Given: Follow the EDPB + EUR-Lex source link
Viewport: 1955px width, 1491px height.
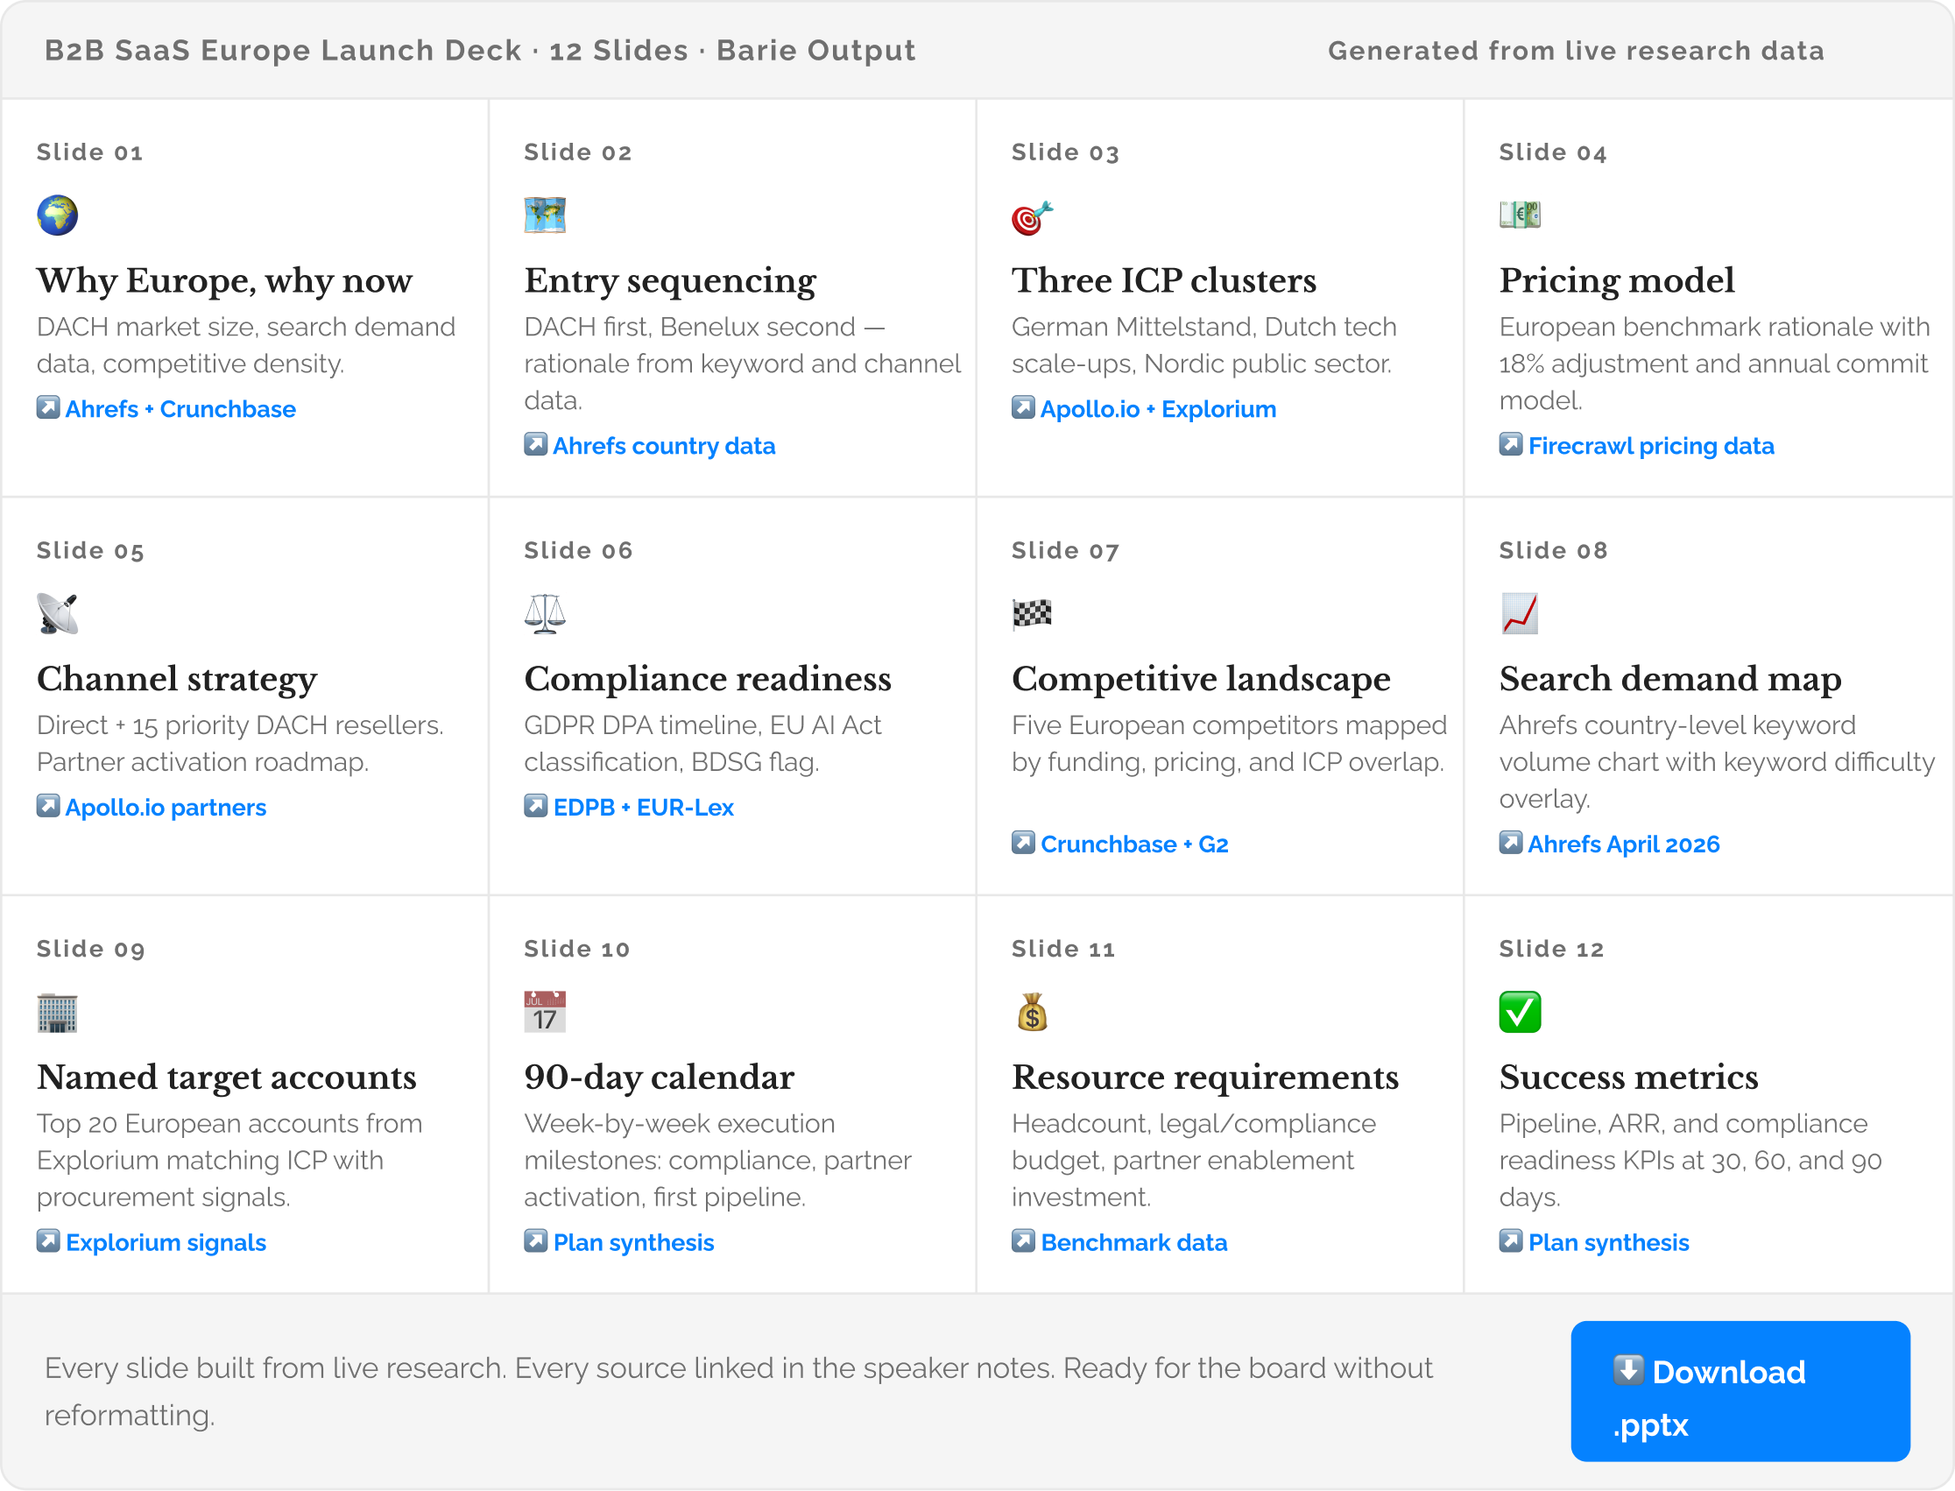Looking at the screenshot, I should (x=628, y=808).
